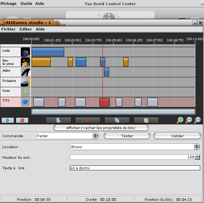Click the Bec & yeux penguin icon
The image size is (204, 203).
click(x=26, y=62)
